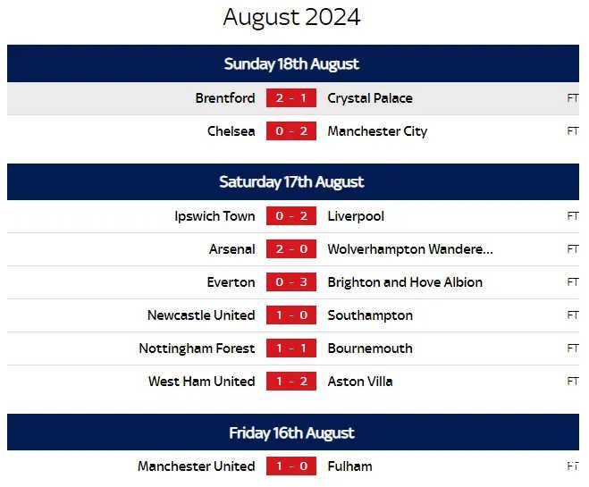Open the Brentford team link
589x487 pixels.
[225, 98]
